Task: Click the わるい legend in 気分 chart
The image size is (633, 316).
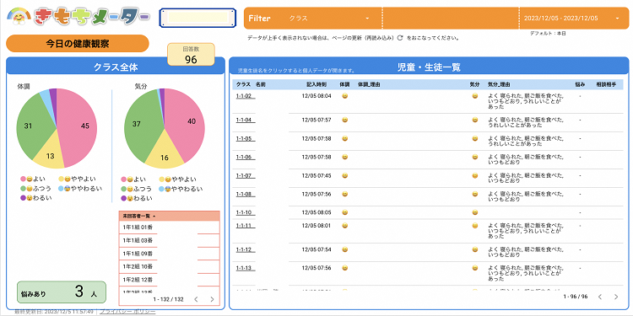Action: pyautogui.click(x=137, y=198)
